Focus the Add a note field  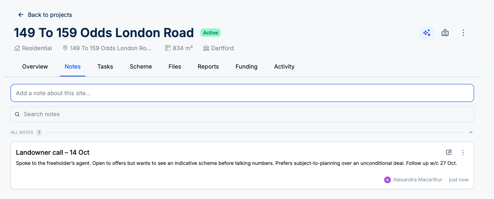click(x=242, y=93)
